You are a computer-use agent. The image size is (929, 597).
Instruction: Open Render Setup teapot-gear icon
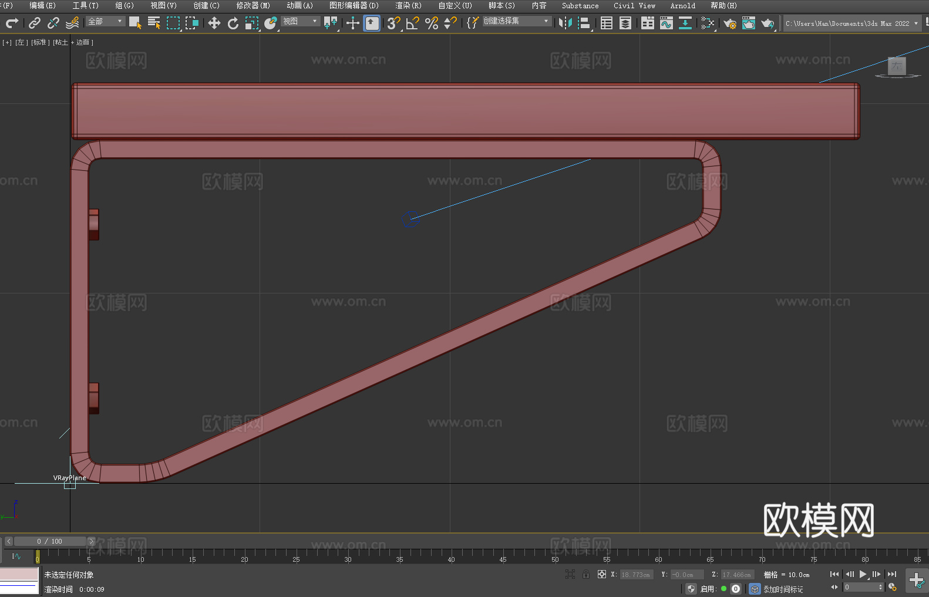(730, 23)
